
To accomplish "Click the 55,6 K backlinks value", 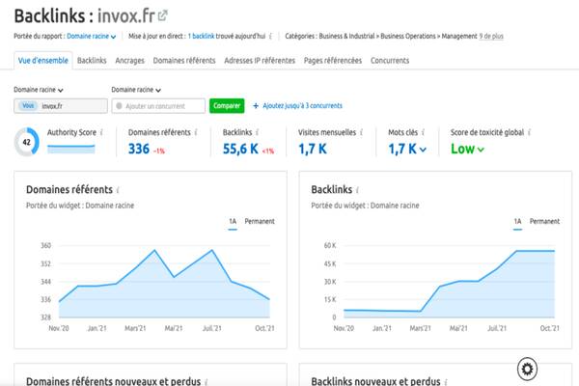I will click(x=240, y=149).
